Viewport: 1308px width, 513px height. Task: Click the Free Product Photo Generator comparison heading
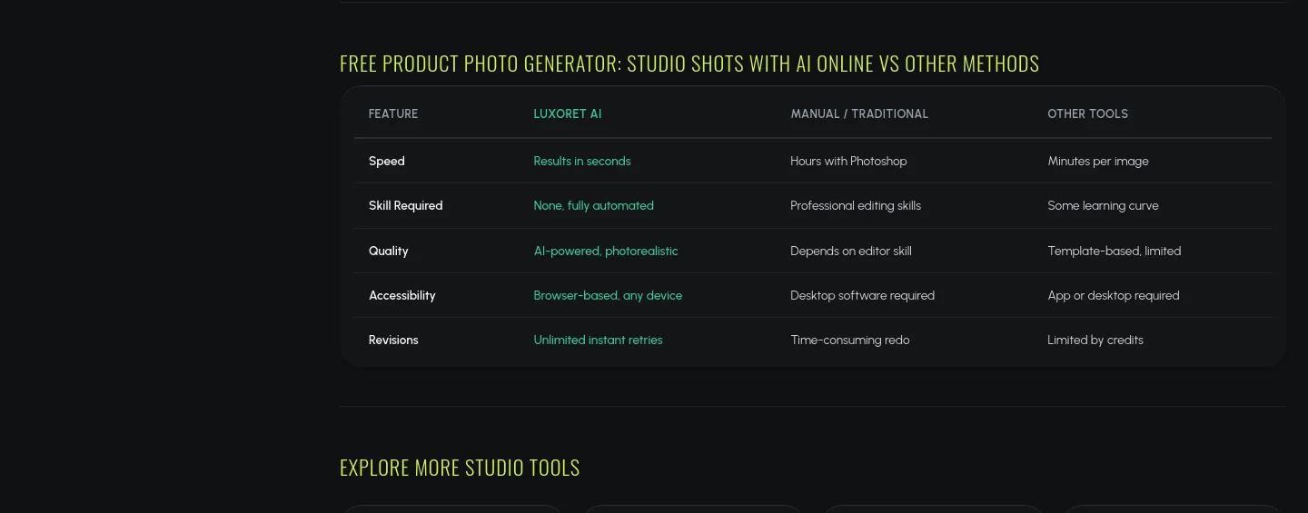coord(689,64)
